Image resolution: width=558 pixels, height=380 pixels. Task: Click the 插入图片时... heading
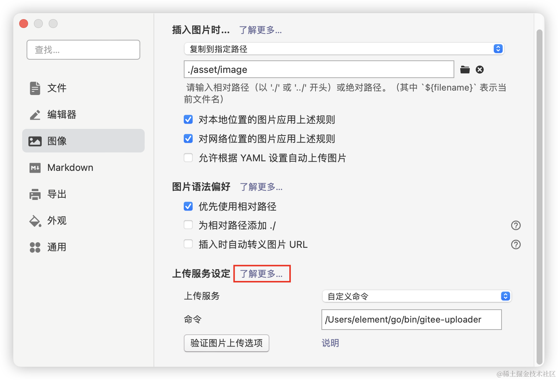tap(201, 30)
